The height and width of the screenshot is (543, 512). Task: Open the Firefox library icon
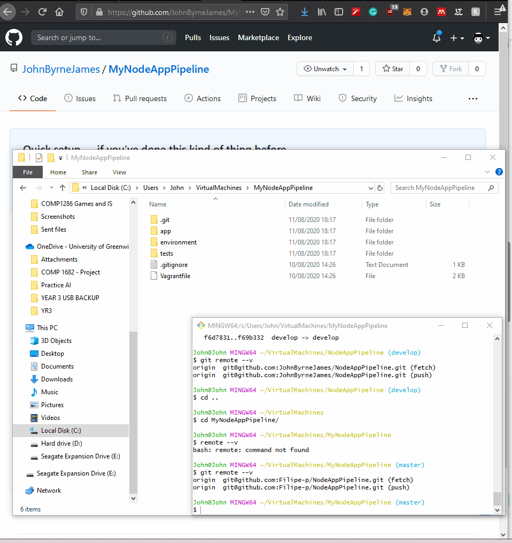322,12
